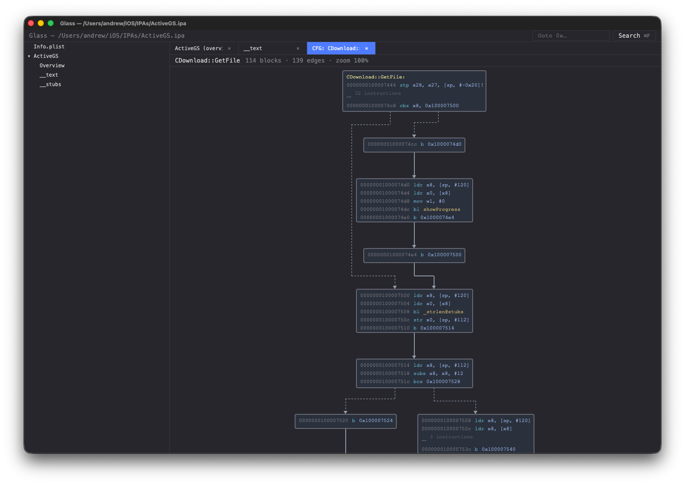Screen dimensions: 685x485
Task: Click the mov w1, #0 instruction
Action: (x=429, y=201)
